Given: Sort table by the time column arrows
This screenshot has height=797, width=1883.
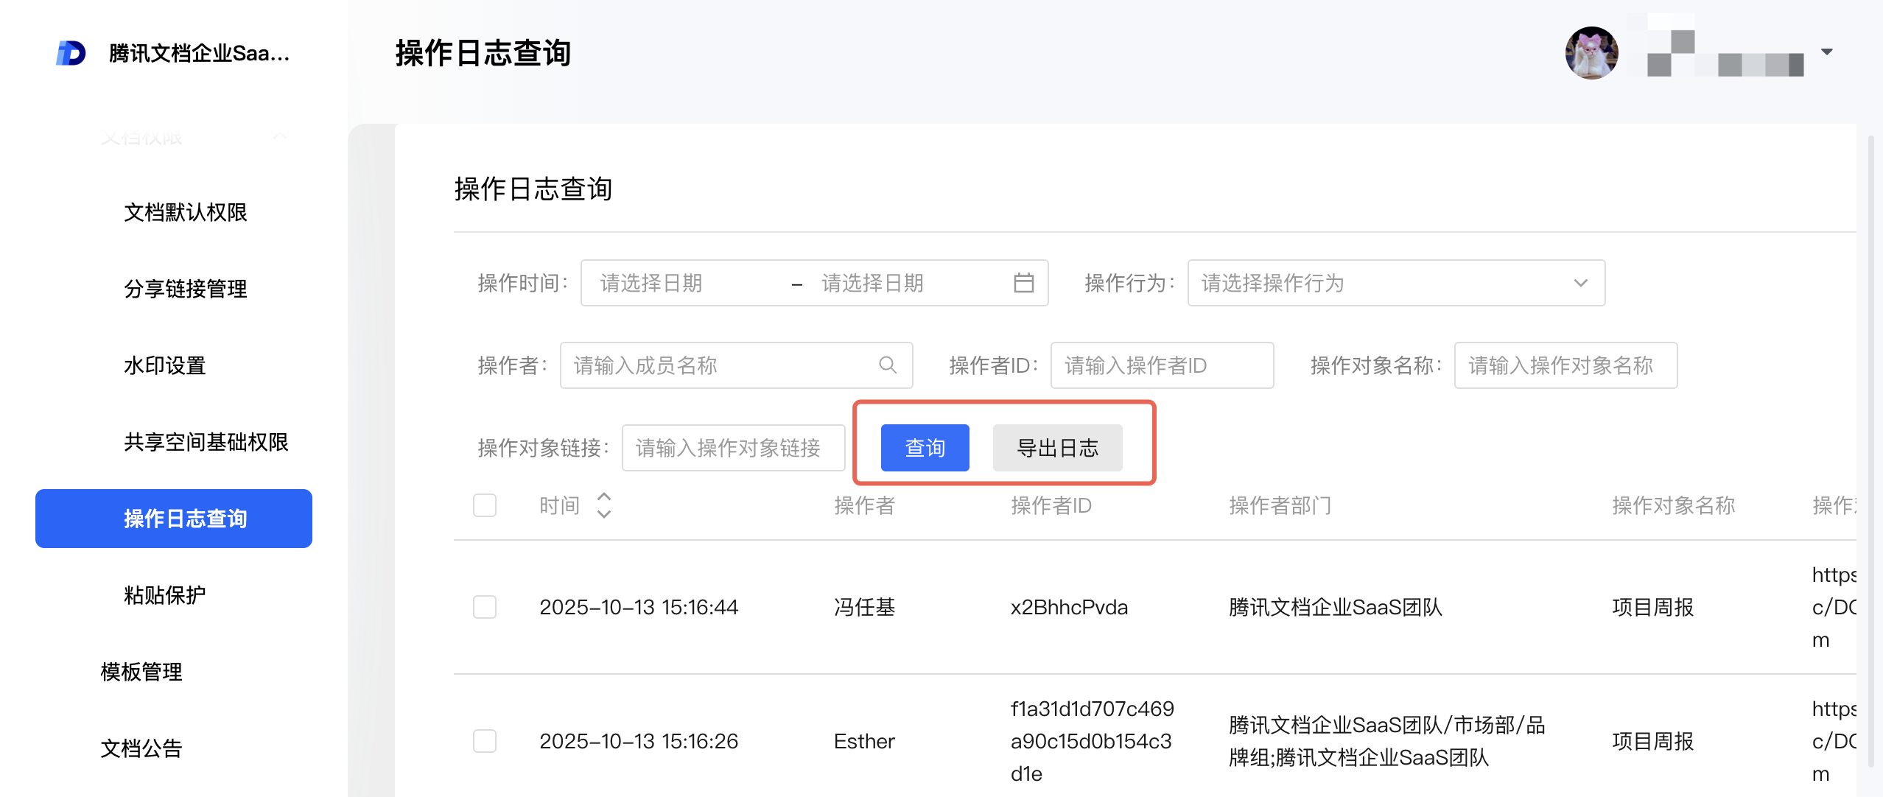Looking at the screenshot, I should coord(604,505).
